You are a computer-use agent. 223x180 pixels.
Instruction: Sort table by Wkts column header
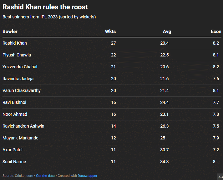110,32
